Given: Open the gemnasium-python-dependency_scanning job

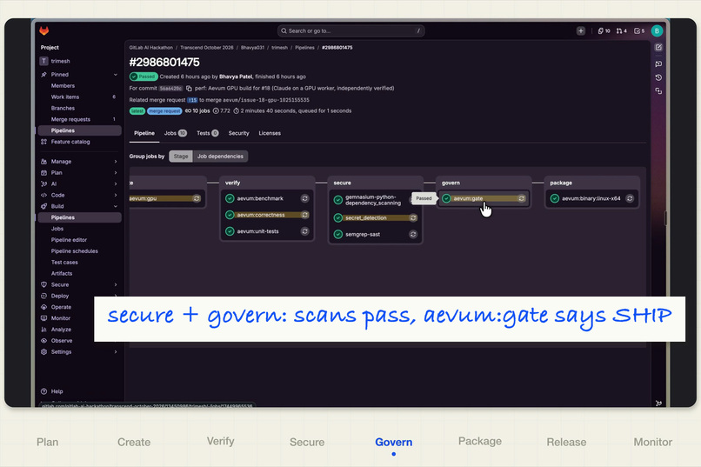Looking at the screenshot, I should [x=373, y=200].
